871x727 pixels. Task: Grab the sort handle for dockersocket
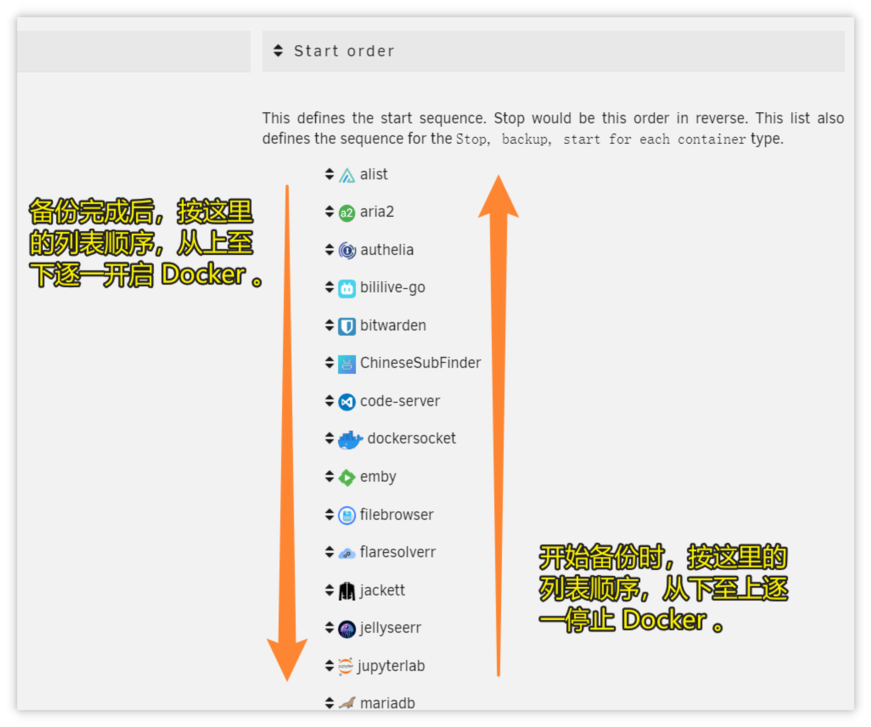329,438
